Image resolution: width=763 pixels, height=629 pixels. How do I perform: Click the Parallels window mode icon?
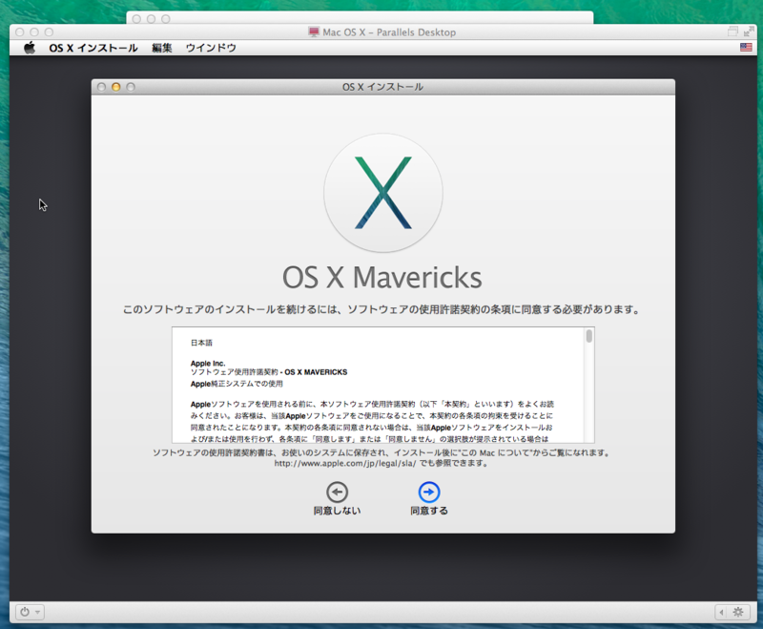[732, 31]
